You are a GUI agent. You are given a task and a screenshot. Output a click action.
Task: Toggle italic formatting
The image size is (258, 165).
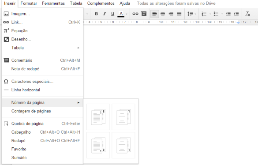[x=105, y=14]
